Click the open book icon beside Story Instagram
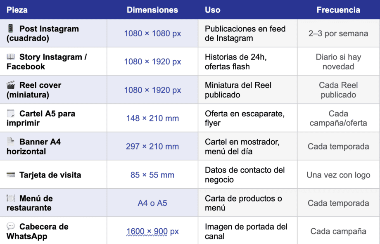380x244 pixels. click(11, 57)
